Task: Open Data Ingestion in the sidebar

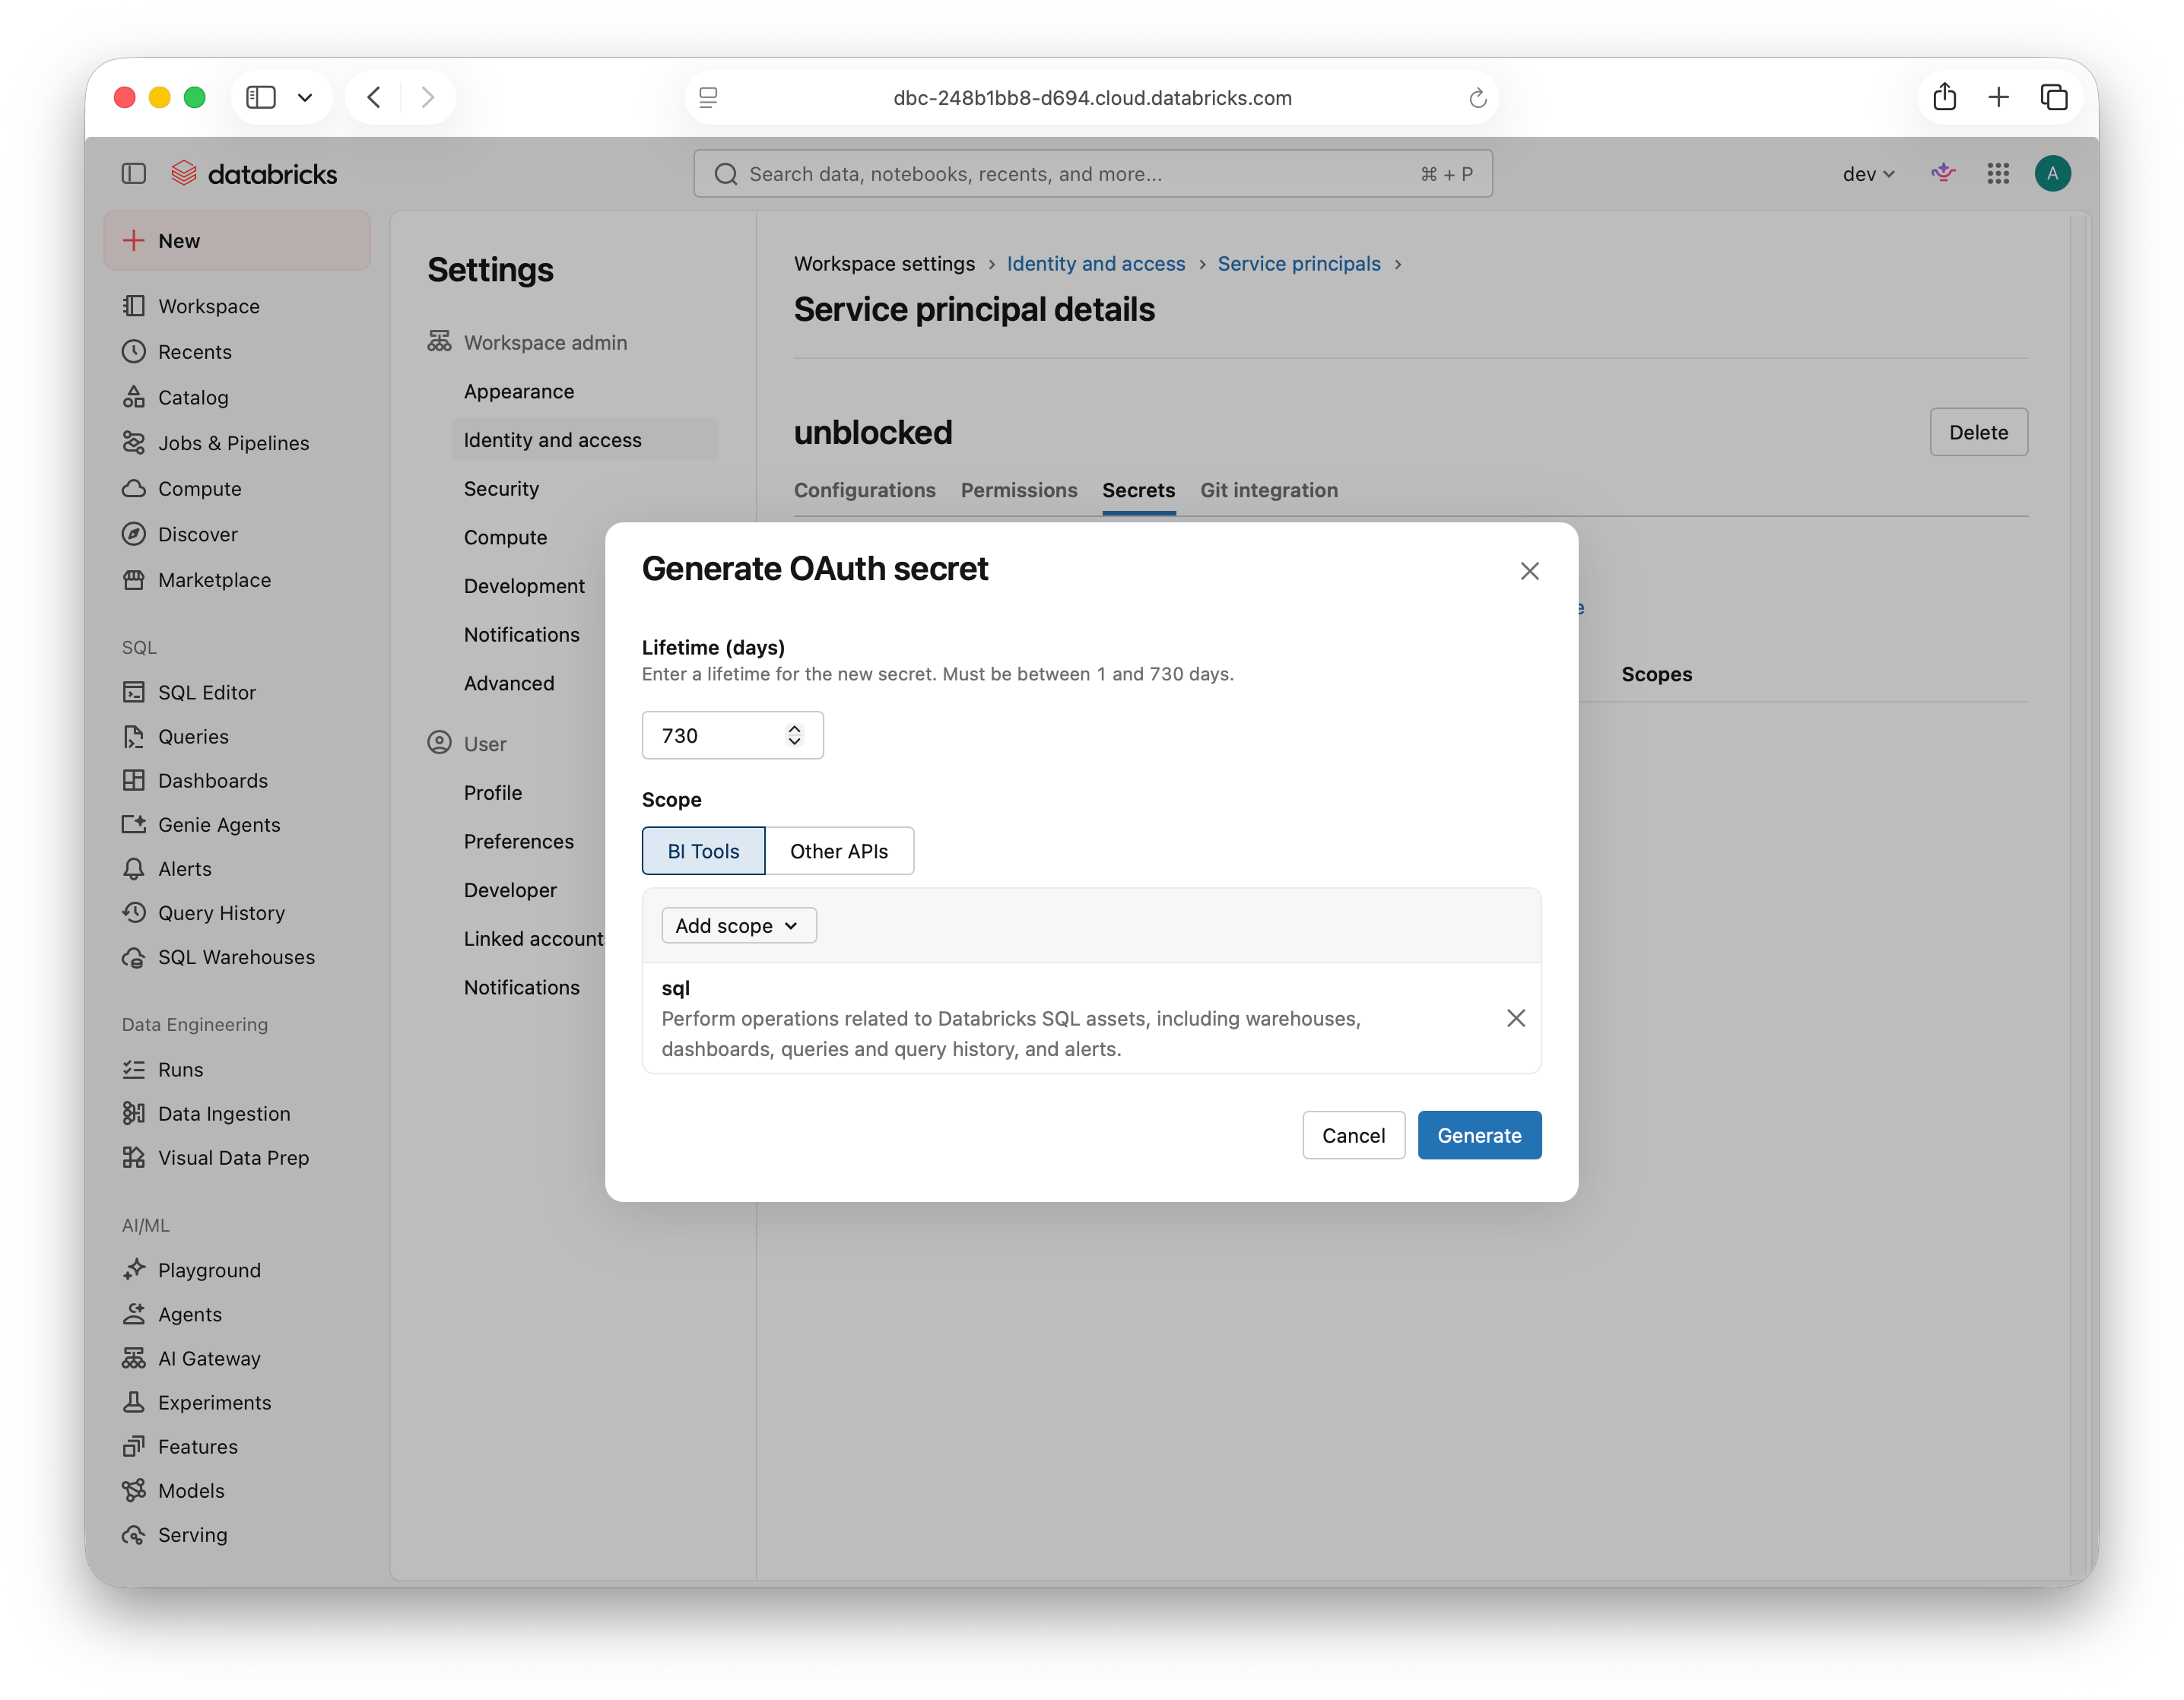Action: point(224,1114)
